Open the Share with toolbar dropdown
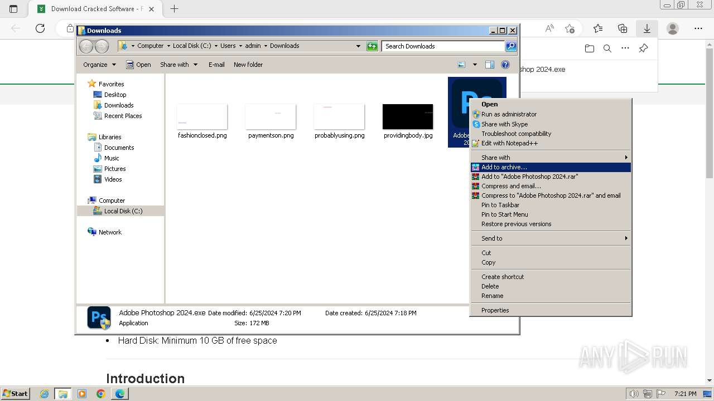The image size is (714, 401). coord(178,65)
